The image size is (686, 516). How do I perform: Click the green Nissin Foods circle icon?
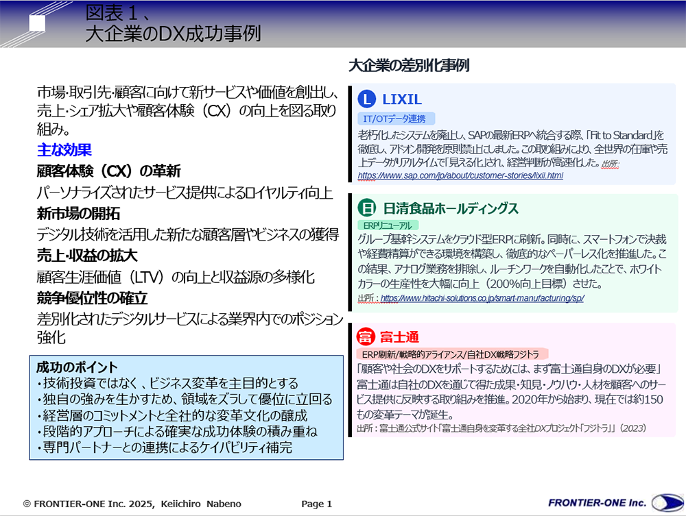pyautogui.click(x=367, y=208)
